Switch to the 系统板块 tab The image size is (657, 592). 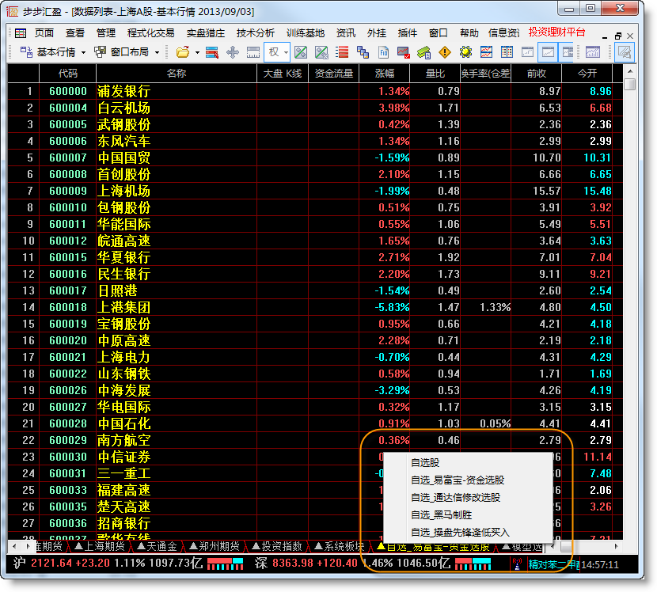click(x=339, y=546)
